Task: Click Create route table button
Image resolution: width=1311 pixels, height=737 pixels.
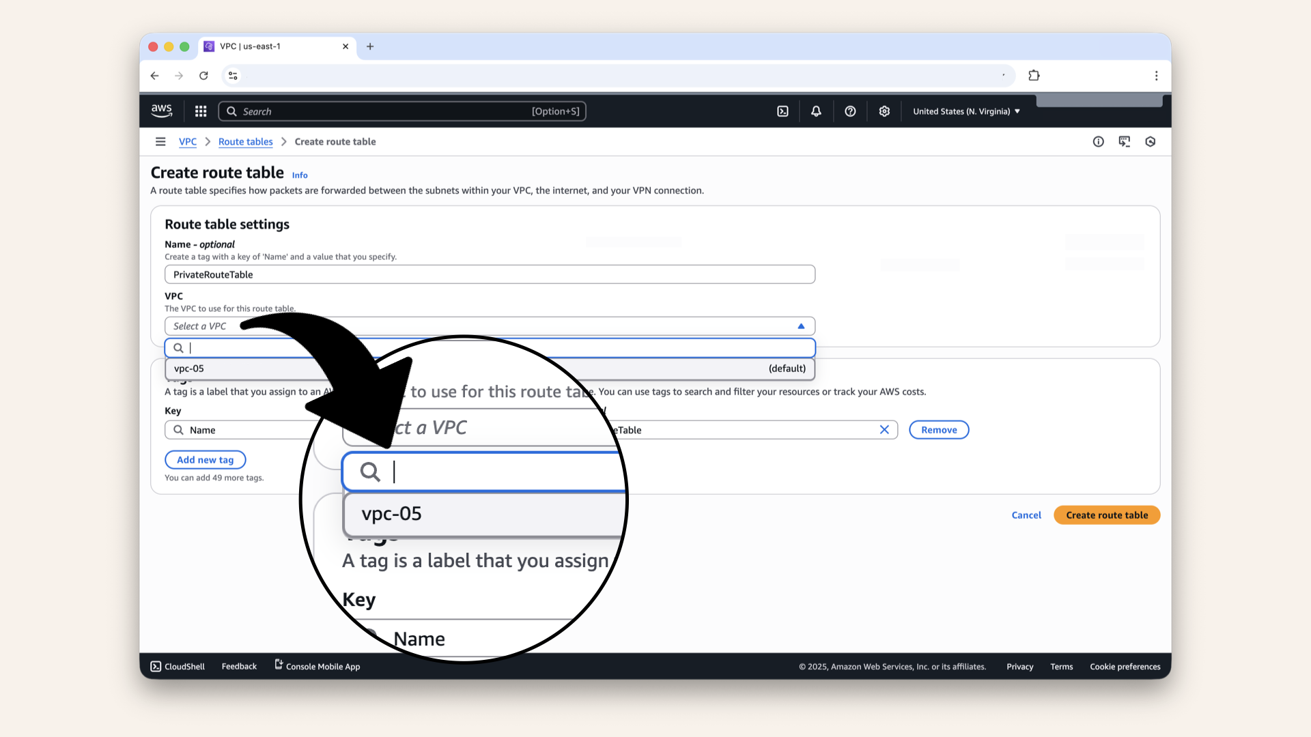Action: (1106, 515)
